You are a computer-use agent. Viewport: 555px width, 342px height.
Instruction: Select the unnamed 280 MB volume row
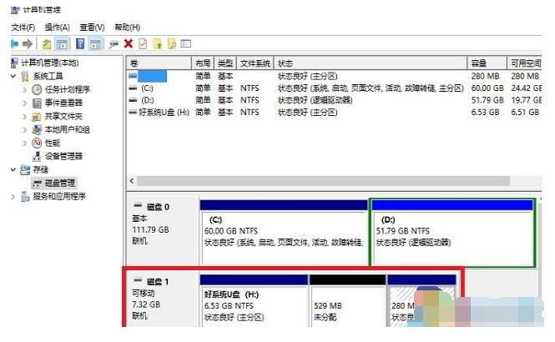(x=335, y=76)
